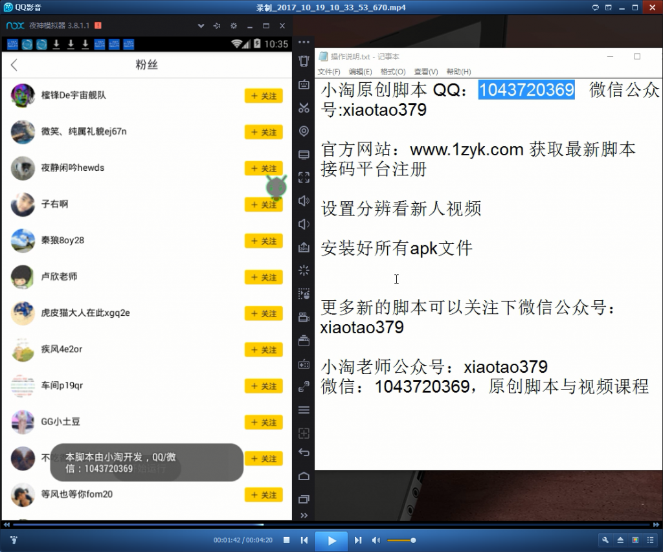
Task: Click line 安装好所有apk文件 in Notepad
Action: 396,248
